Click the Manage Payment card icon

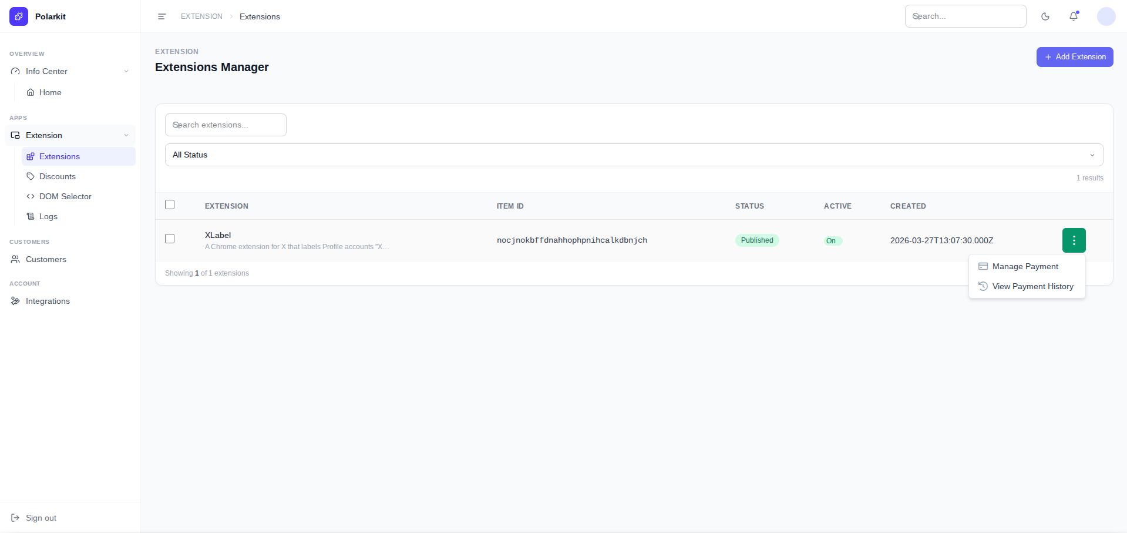(983, 266)
